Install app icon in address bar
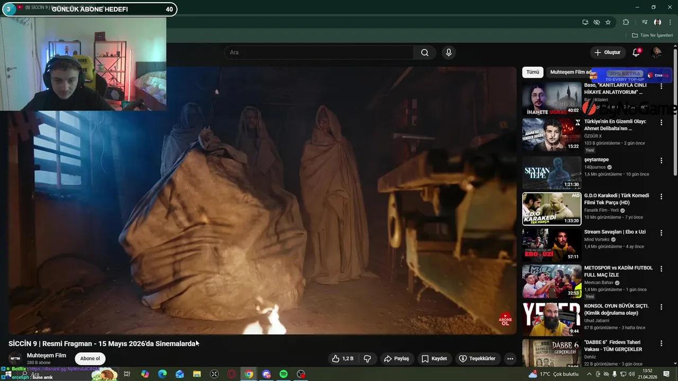 pyautogui.click(x=585, y=22)
